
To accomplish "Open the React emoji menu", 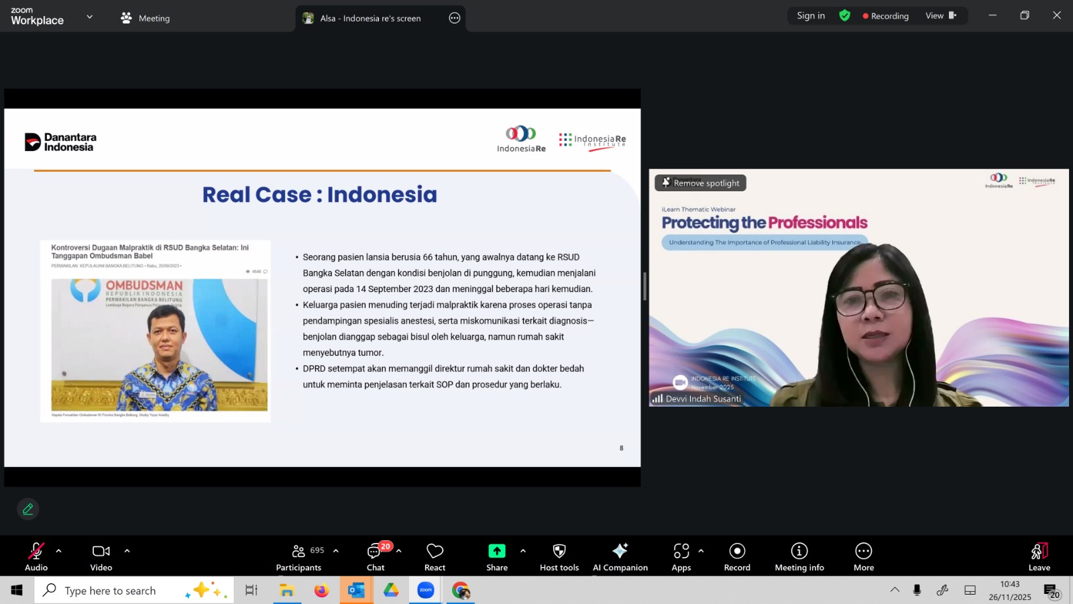I will (x=435, y=557).
